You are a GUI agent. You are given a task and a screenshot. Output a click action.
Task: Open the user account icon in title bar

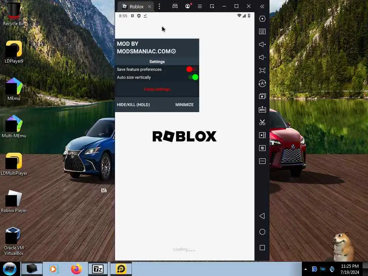tap(188, 6)
